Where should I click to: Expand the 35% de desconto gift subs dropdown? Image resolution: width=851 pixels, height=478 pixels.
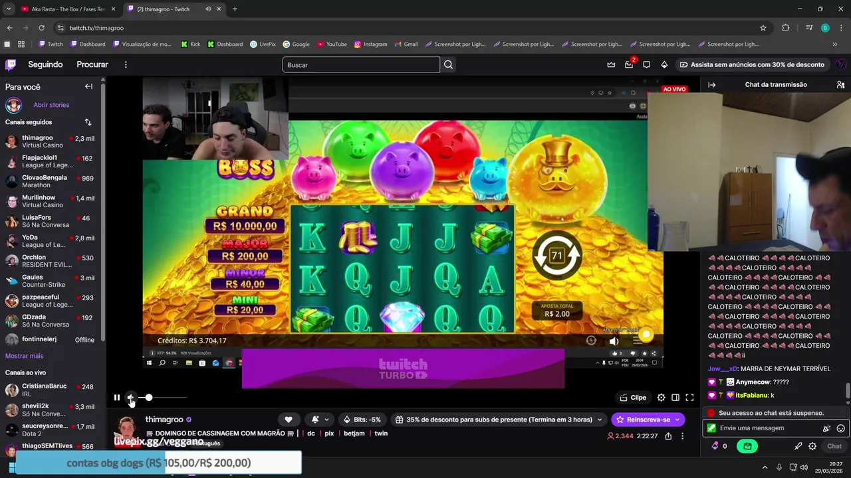pyautogui.click(x=600, y=420)
